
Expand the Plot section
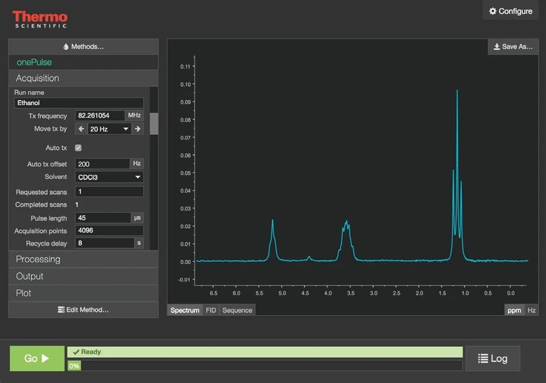83,293
